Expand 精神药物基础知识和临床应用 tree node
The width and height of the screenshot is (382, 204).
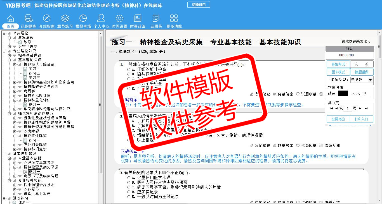pos(15,82)
